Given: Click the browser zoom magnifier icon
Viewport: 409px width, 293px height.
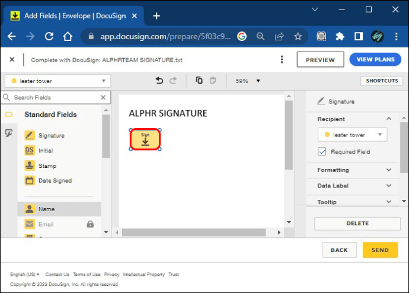Looking at the screenshot, I should (x=260, y=36).
